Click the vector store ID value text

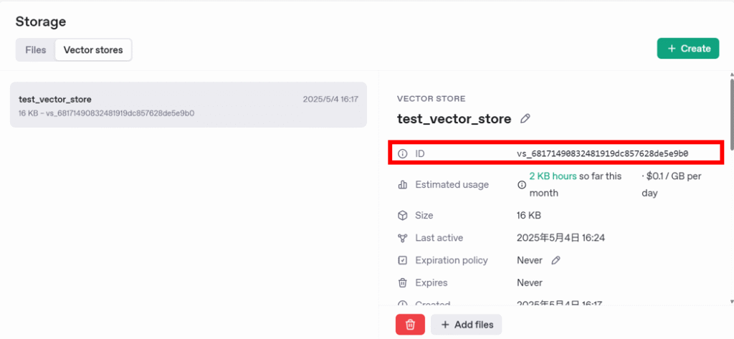point(603,153)
